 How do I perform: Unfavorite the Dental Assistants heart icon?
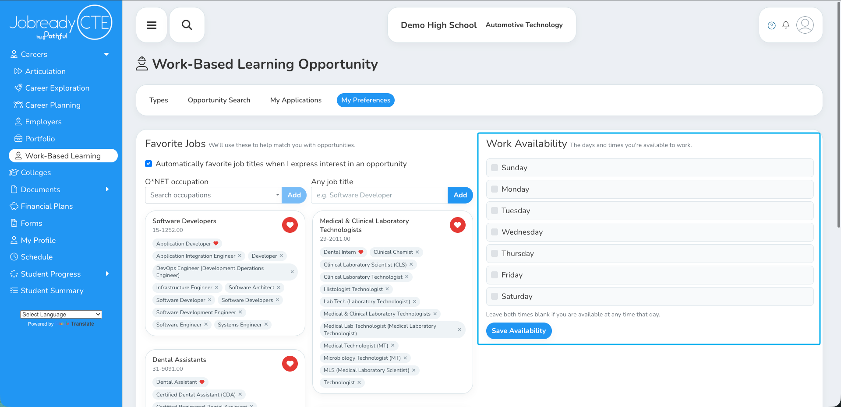point(290,364)
